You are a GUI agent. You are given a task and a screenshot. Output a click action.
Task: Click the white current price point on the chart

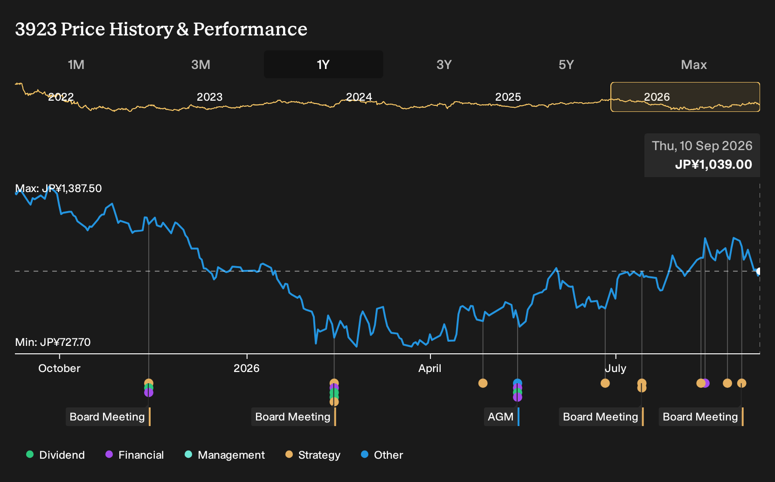click(759, 271)
